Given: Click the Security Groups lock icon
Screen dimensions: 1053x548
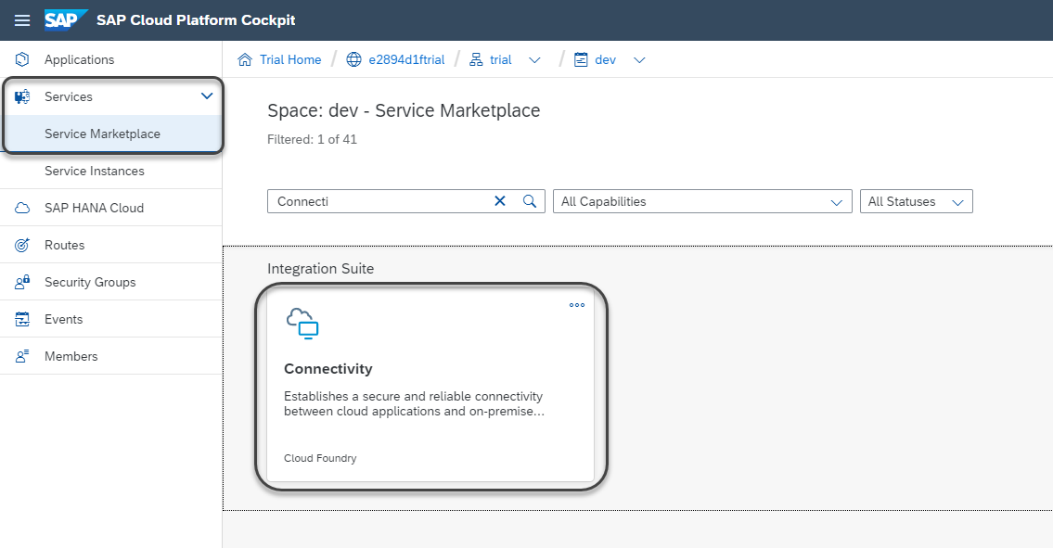Looking at the screenshot, I should (x=22, y=282).
